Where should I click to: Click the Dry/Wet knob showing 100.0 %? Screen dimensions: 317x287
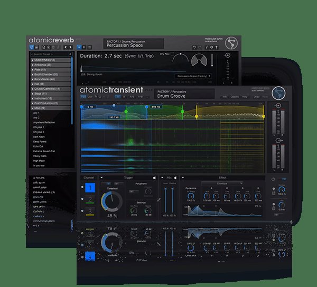pyautogui.click(x=281, y=190)
